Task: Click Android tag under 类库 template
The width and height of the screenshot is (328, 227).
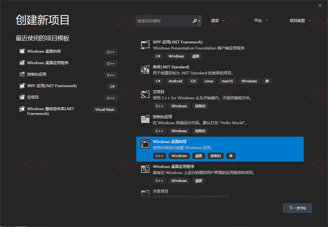Action: [175, 81]
